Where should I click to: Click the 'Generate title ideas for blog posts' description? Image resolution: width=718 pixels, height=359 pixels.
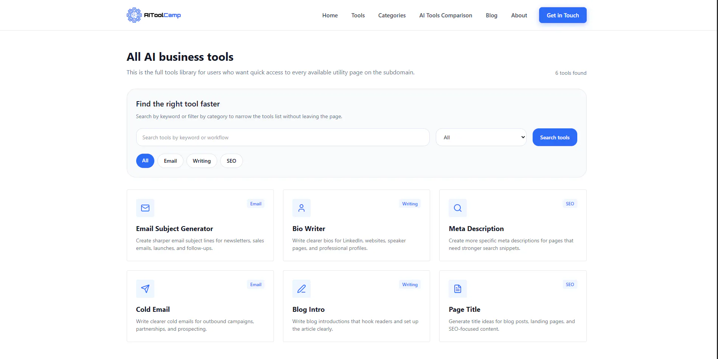(x=512, y=325)
